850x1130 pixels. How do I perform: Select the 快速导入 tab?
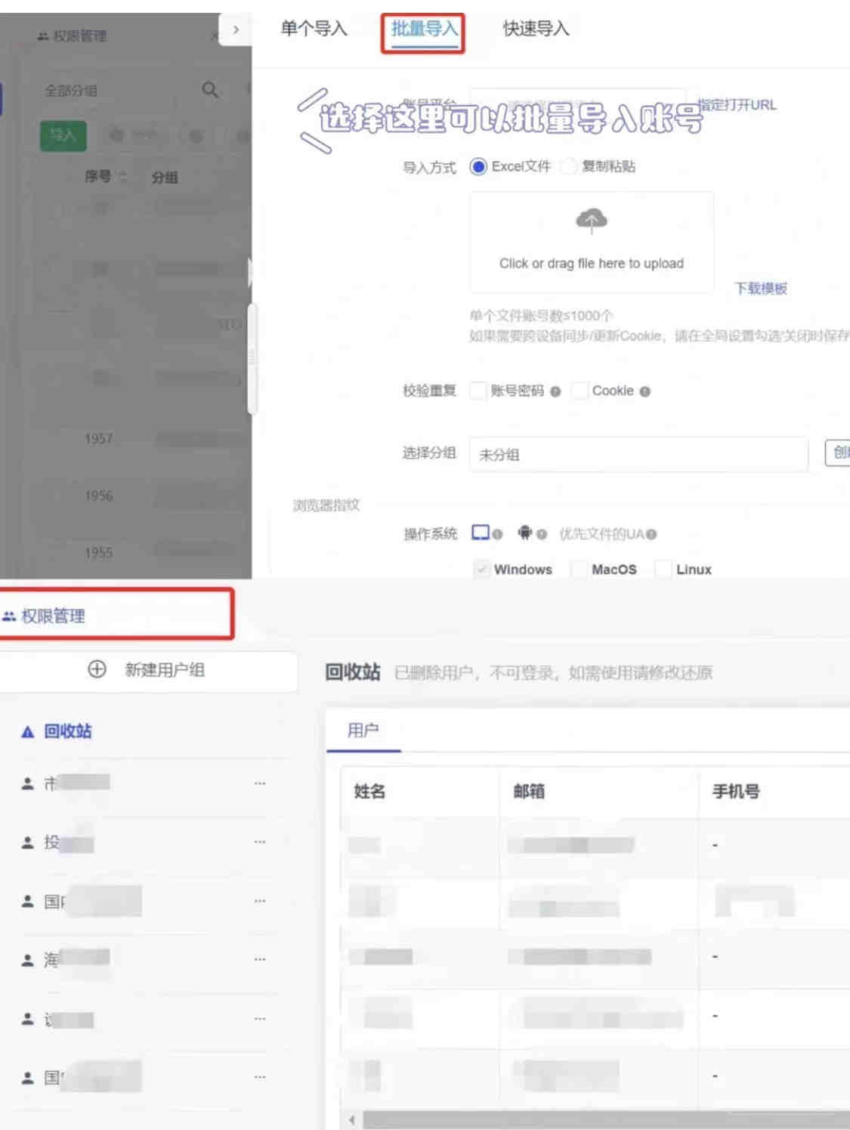coord(536,29)
